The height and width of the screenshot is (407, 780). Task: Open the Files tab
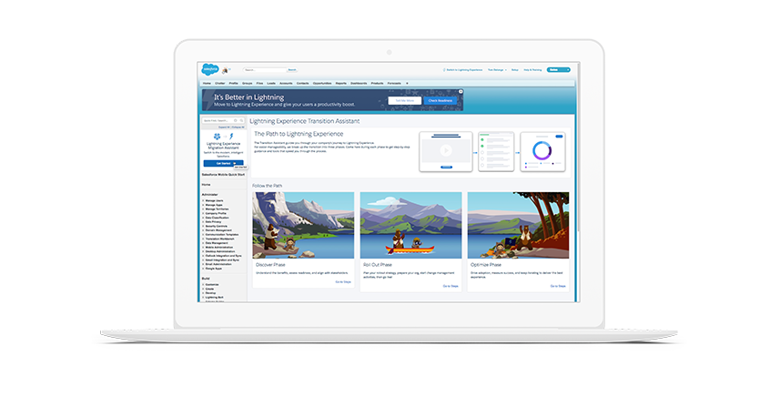point(259,84)
